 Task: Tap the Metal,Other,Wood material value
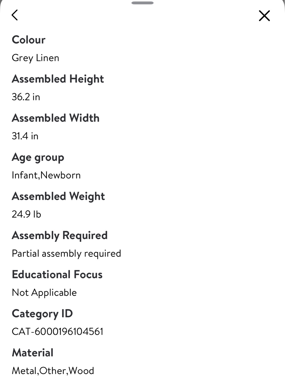[x=53, y=371]
